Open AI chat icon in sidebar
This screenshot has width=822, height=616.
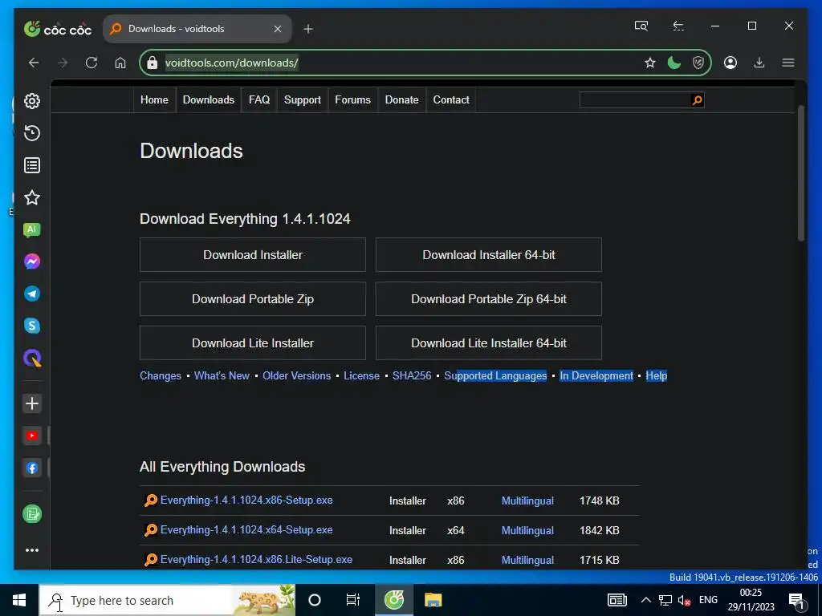pyautogui.click(x=32, y=230)
